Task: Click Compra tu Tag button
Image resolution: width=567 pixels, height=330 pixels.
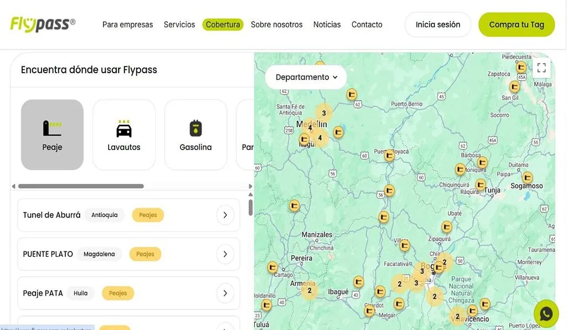Action: coord(517,24)
